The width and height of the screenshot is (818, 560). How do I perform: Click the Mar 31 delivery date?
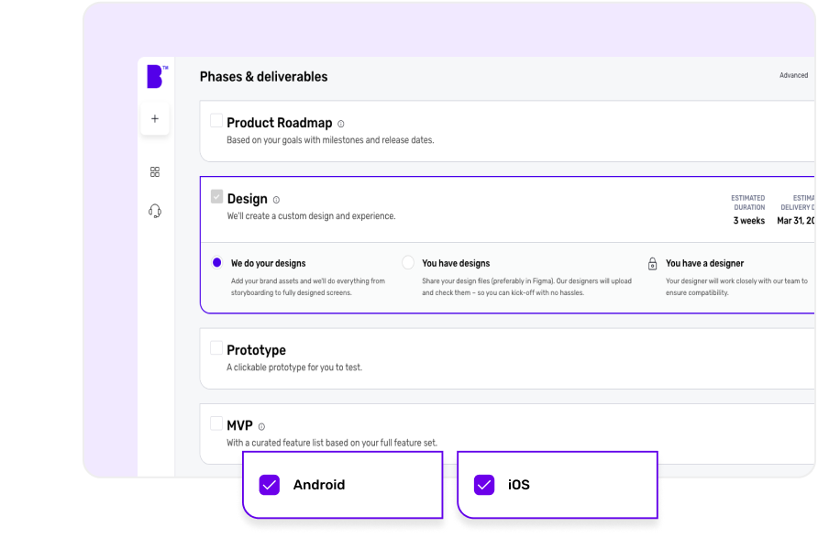click(796, 221)
